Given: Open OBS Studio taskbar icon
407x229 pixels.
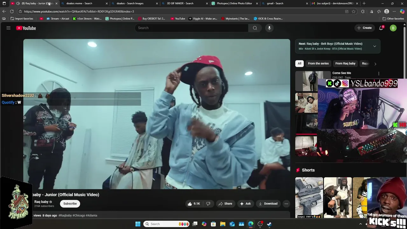Looking at the screenshot, I should pos(260,224).
